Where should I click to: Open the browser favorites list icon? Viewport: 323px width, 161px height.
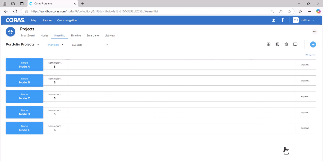(x=300, y=11)
